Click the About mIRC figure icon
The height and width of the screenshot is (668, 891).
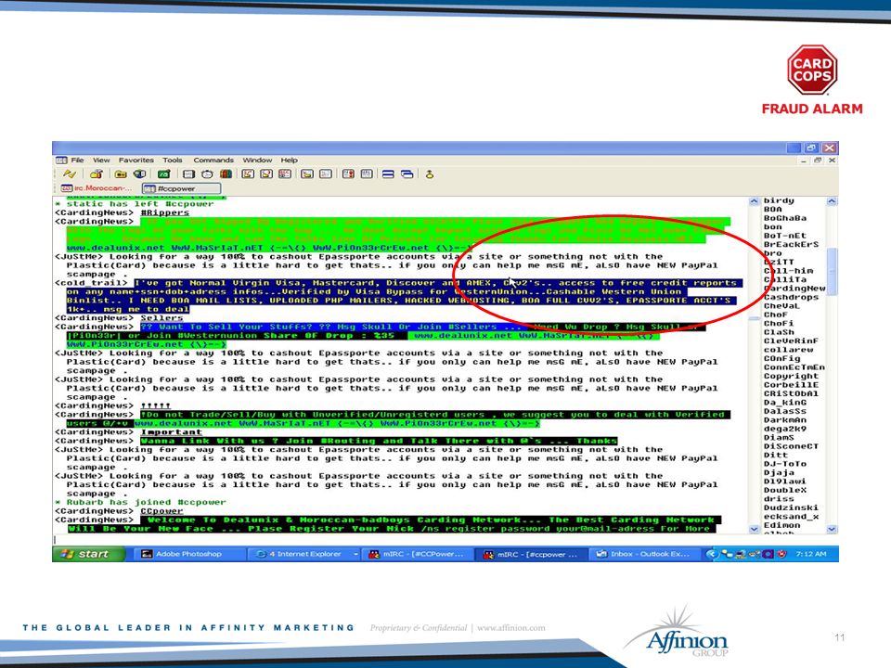pos(430,173)
